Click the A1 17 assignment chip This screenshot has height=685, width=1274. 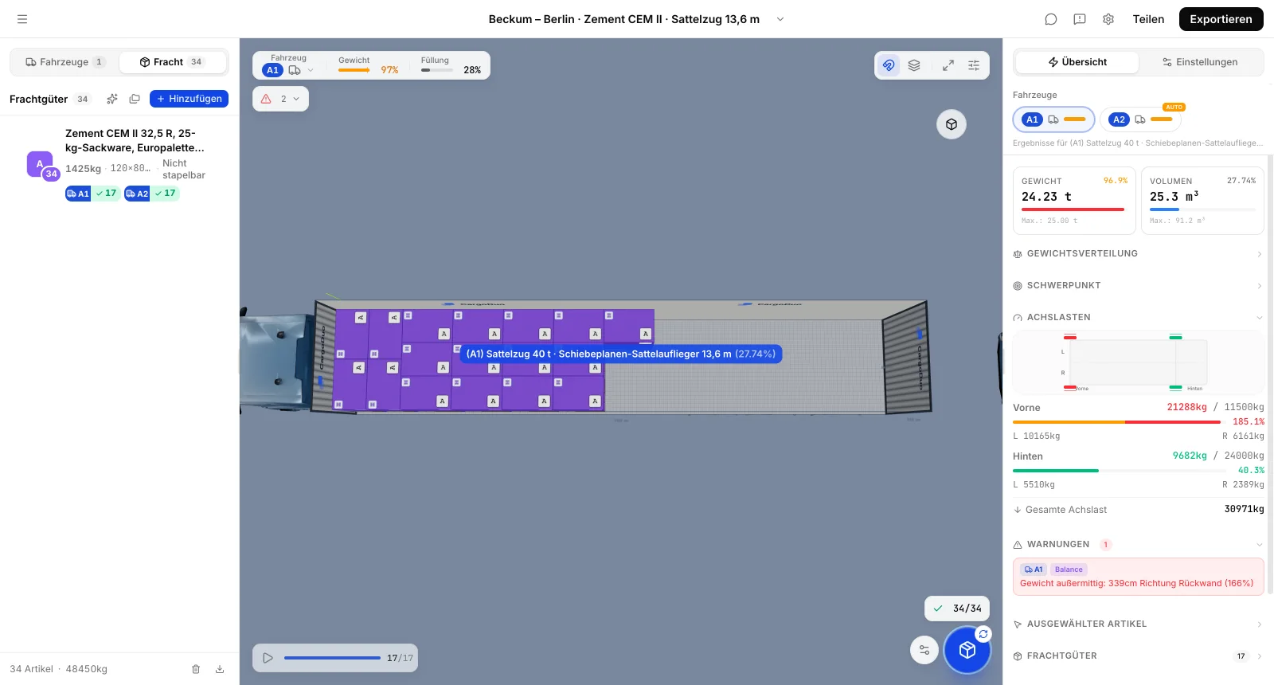[x=92, y=194]
